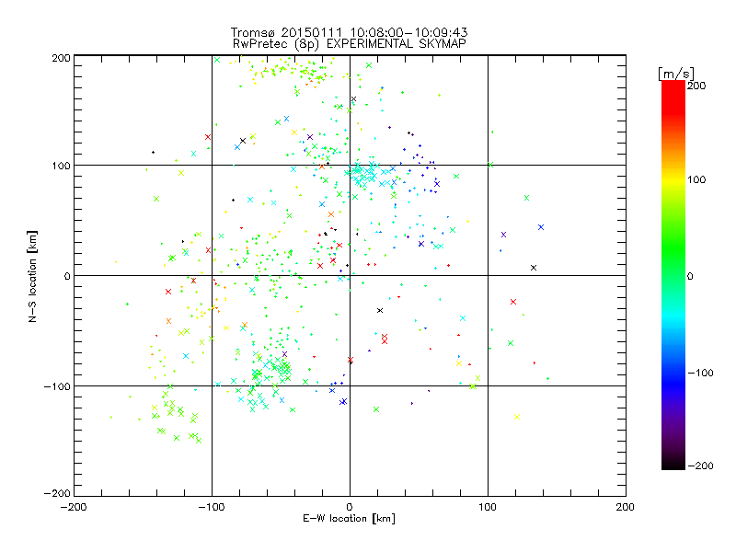Image resolution: width=736 pixels, height=552 pixels.
Task: Pick the E-W axis '0' tick label
Action: click(350, 507)
